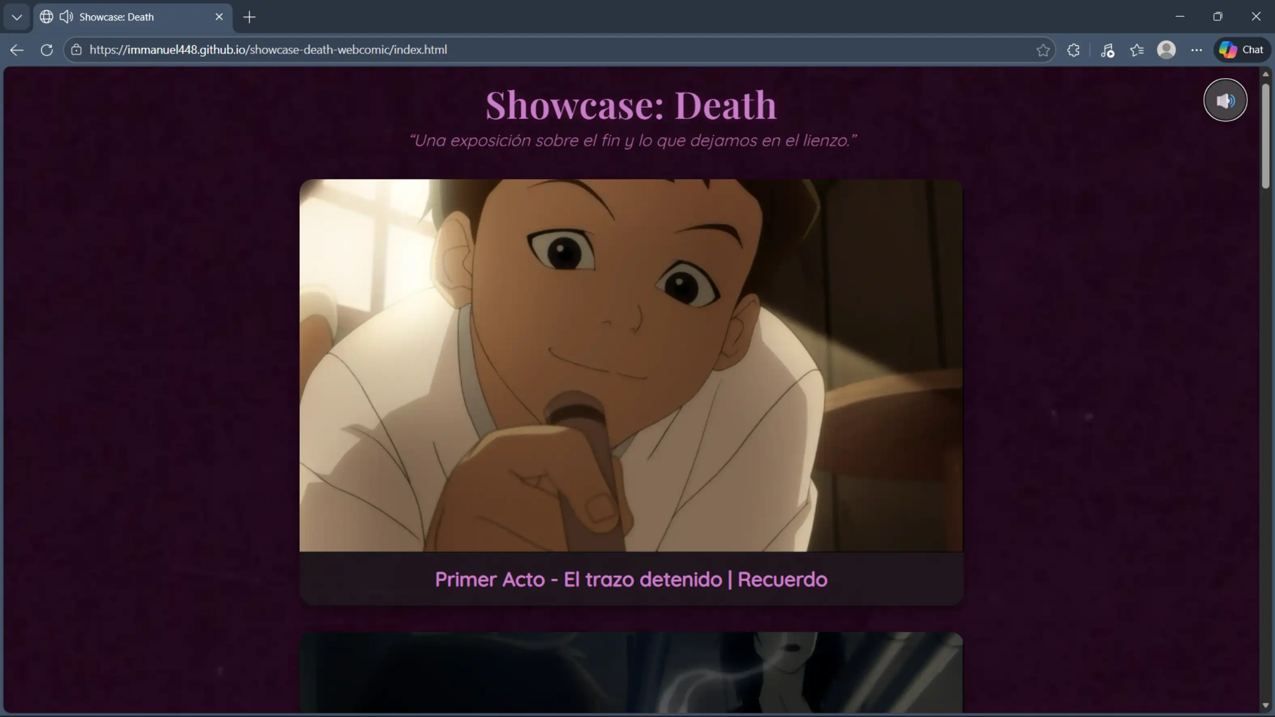The width and height of the screenshot is (1275, 717).
Task: Open media controls via the music note icon
Action: [1107, 49]
